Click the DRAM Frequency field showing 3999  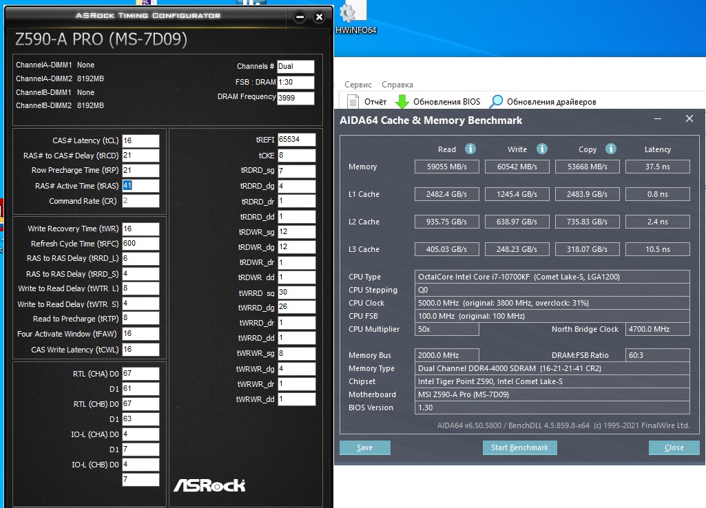point(295,98)
